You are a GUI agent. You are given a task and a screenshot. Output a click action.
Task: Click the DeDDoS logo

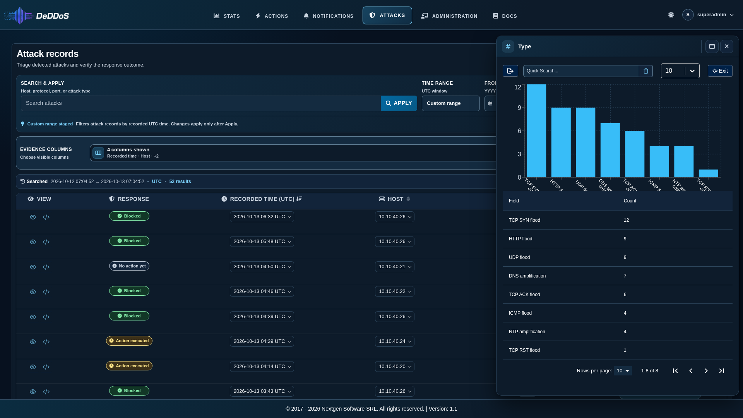(x=36, y=15)
